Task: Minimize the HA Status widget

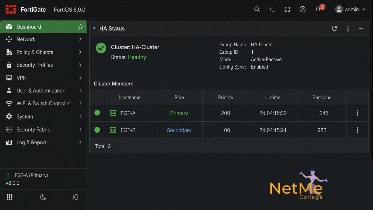Action: (361, 28)
